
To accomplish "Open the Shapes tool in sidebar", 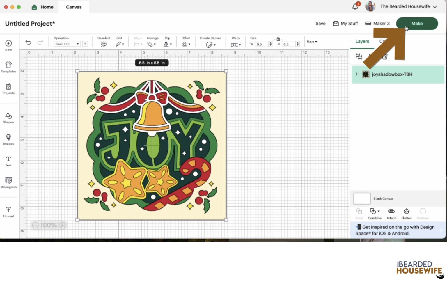I will [x=8, y=118].
